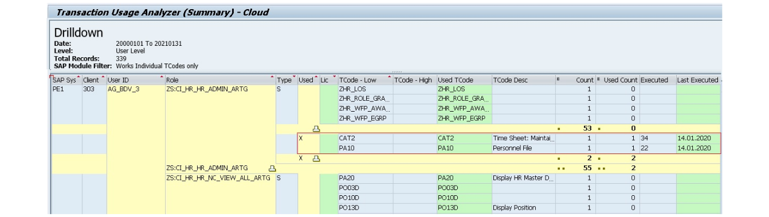
Task: Click the date range 20000101 To 20210131
Action: 149,44
